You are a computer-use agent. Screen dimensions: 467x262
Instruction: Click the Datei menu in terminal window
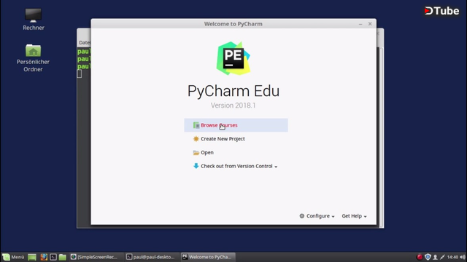[85, 42]
